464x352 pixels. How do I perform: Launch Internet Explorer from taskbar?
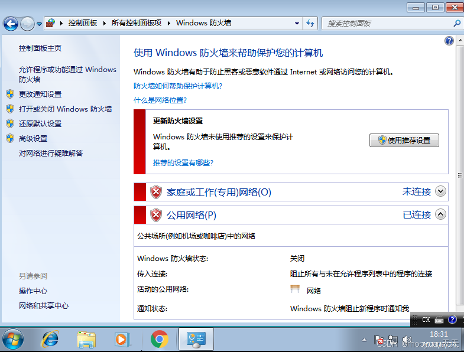(50, 339)
